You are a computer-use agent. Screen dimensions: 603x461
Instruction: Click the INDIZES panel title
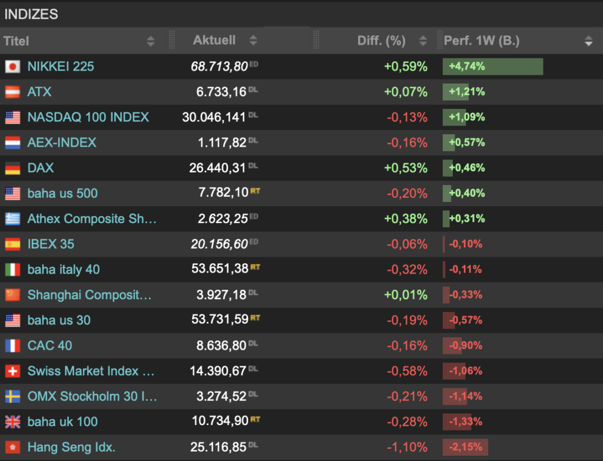[x=31, y=14]
